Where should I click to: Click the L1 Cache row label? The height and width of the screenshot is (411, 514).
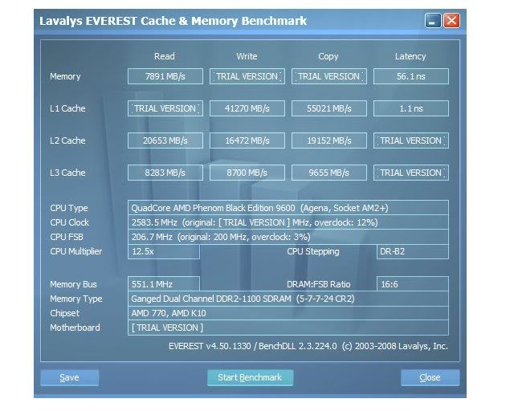pos(67,108)
